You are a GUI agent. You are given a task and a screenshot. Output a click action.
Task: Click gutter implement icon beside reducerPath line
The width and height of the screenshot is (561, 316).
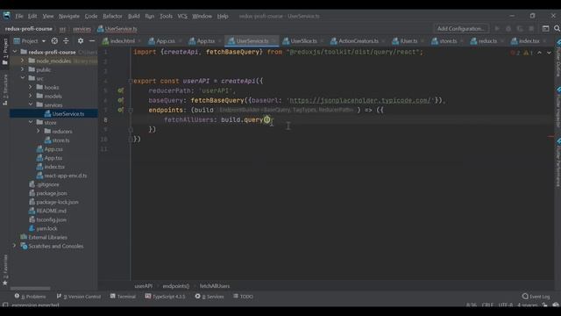pos(121,90)
